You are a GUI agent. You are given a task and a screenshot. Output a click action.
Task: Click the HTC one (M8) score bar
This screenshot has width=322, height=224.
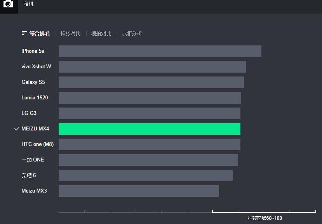(150, 144)
